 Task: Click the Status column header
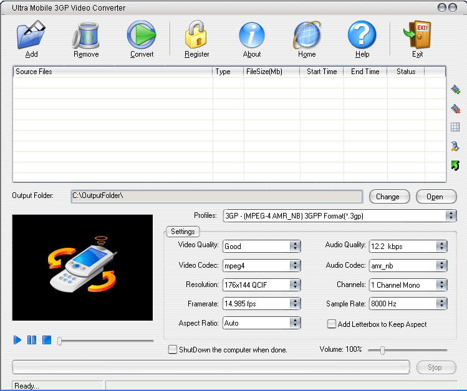(406, 72)
